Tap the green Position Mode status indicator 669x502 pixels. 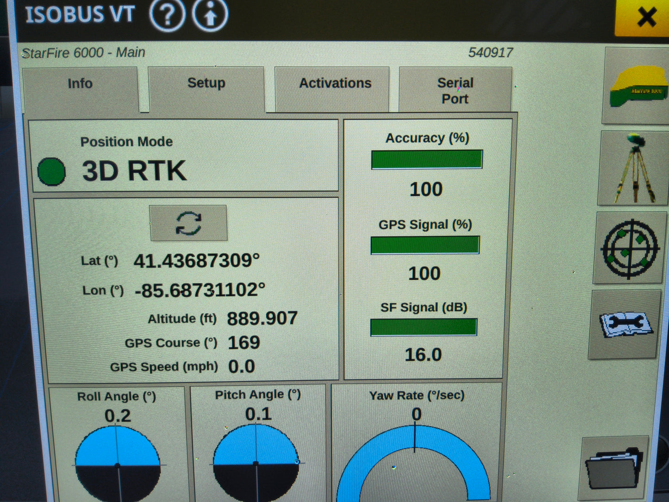pyautogui.click(x=51, y=172)
